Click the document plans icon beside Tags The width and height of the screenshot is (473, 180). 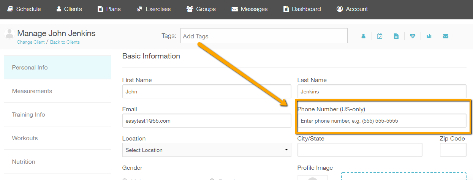[396, 36]
